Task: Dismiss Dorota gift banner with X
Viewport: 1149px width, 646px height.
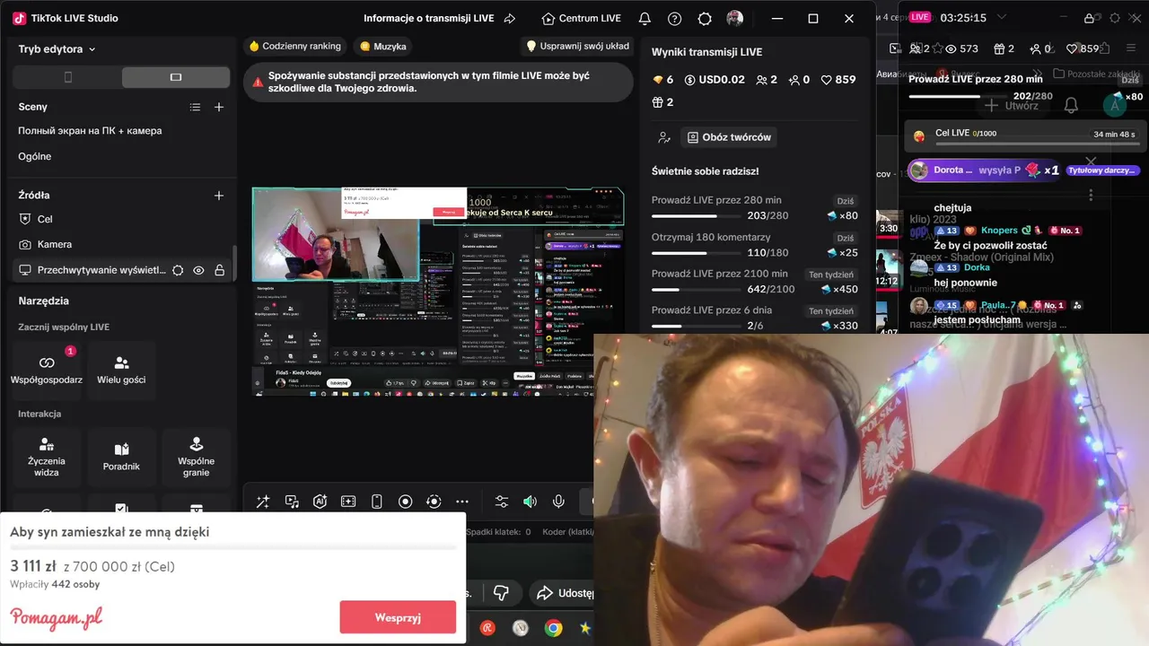Action: coord(1091,161)
